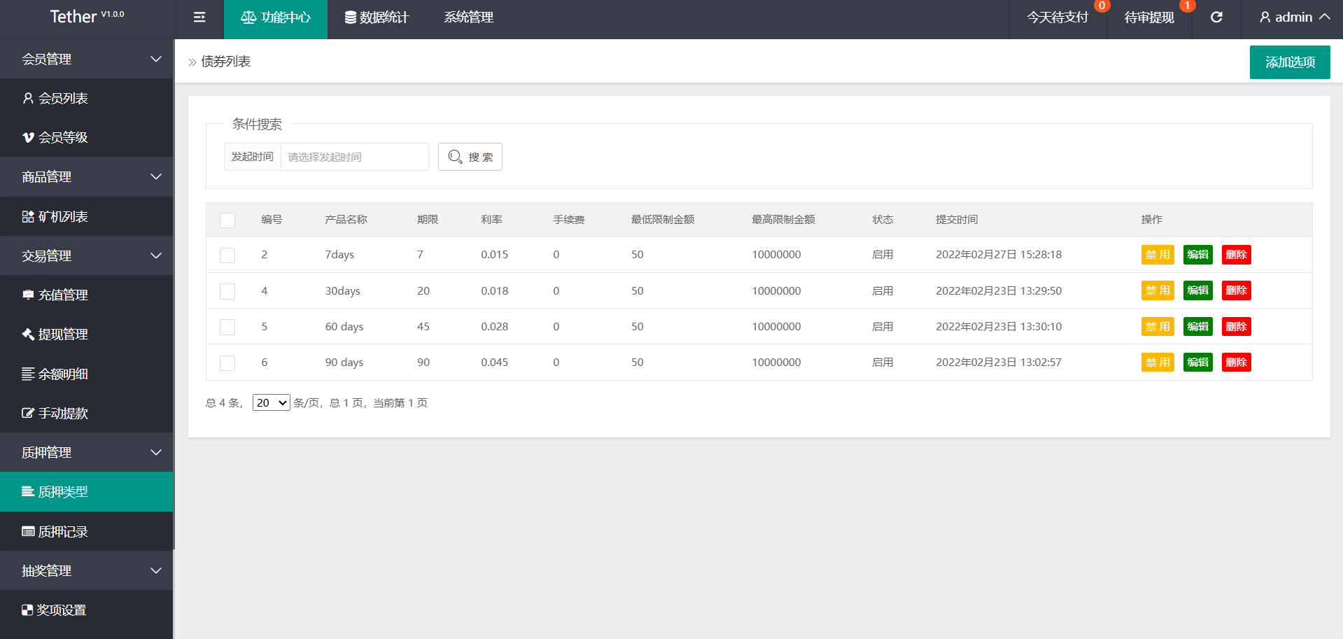Image resolution: width=1343 pixels, height=639 pixels.
Task: Open the 系统管理 top menu
Action: (468, 17)
